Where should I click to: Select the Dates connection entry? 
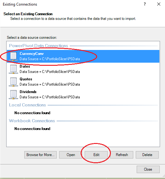83,69
